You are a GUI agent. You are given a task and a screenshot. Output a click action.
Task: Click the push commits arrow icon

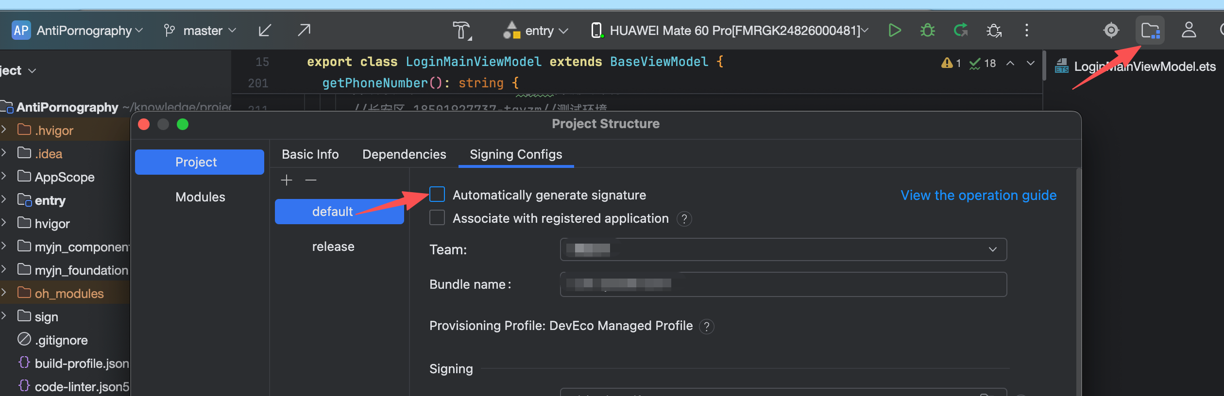tap(304, 31)
